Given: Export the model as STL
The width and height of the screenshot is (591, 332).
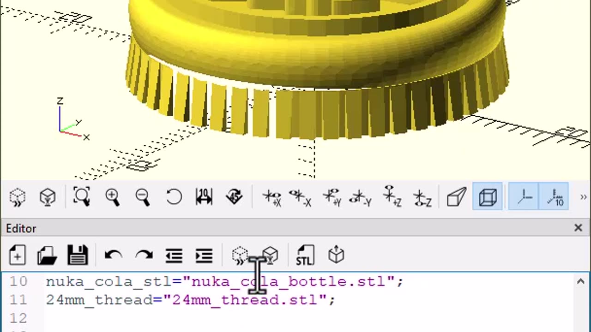Looking at the screenshot, I should click(305, 255).
